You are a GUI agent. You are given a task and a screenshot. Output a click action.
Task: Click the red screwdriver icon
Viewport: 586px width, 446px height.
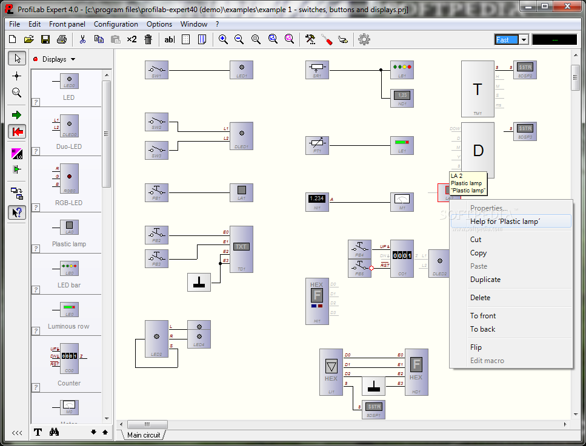(x=327, y=39)
